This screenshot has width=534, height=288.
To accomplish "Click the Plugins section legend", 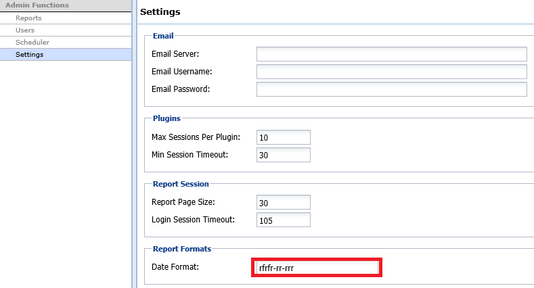I will tap(166, 118).
